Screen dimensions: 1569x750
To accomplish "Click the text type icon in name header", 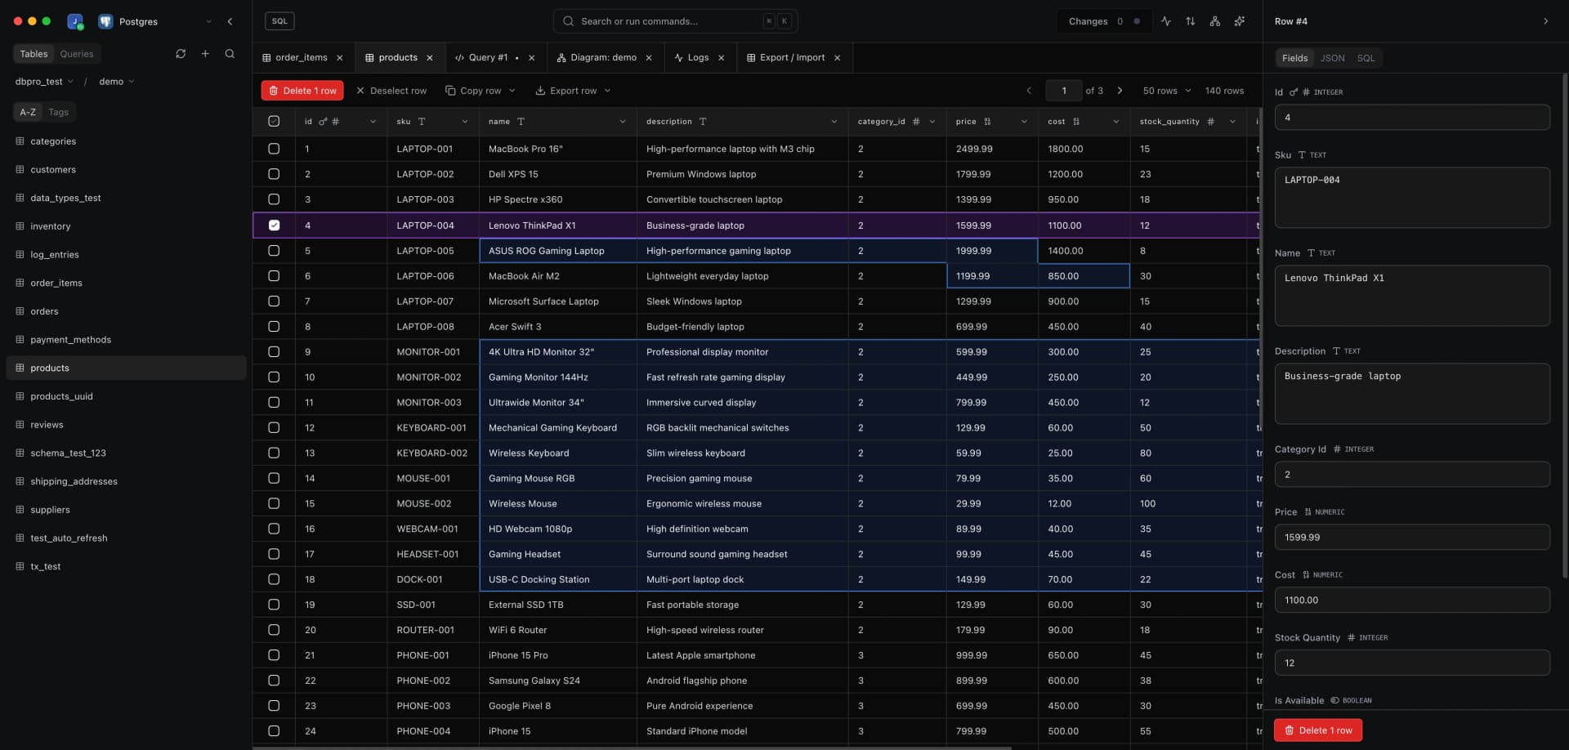I will [521, 122].
